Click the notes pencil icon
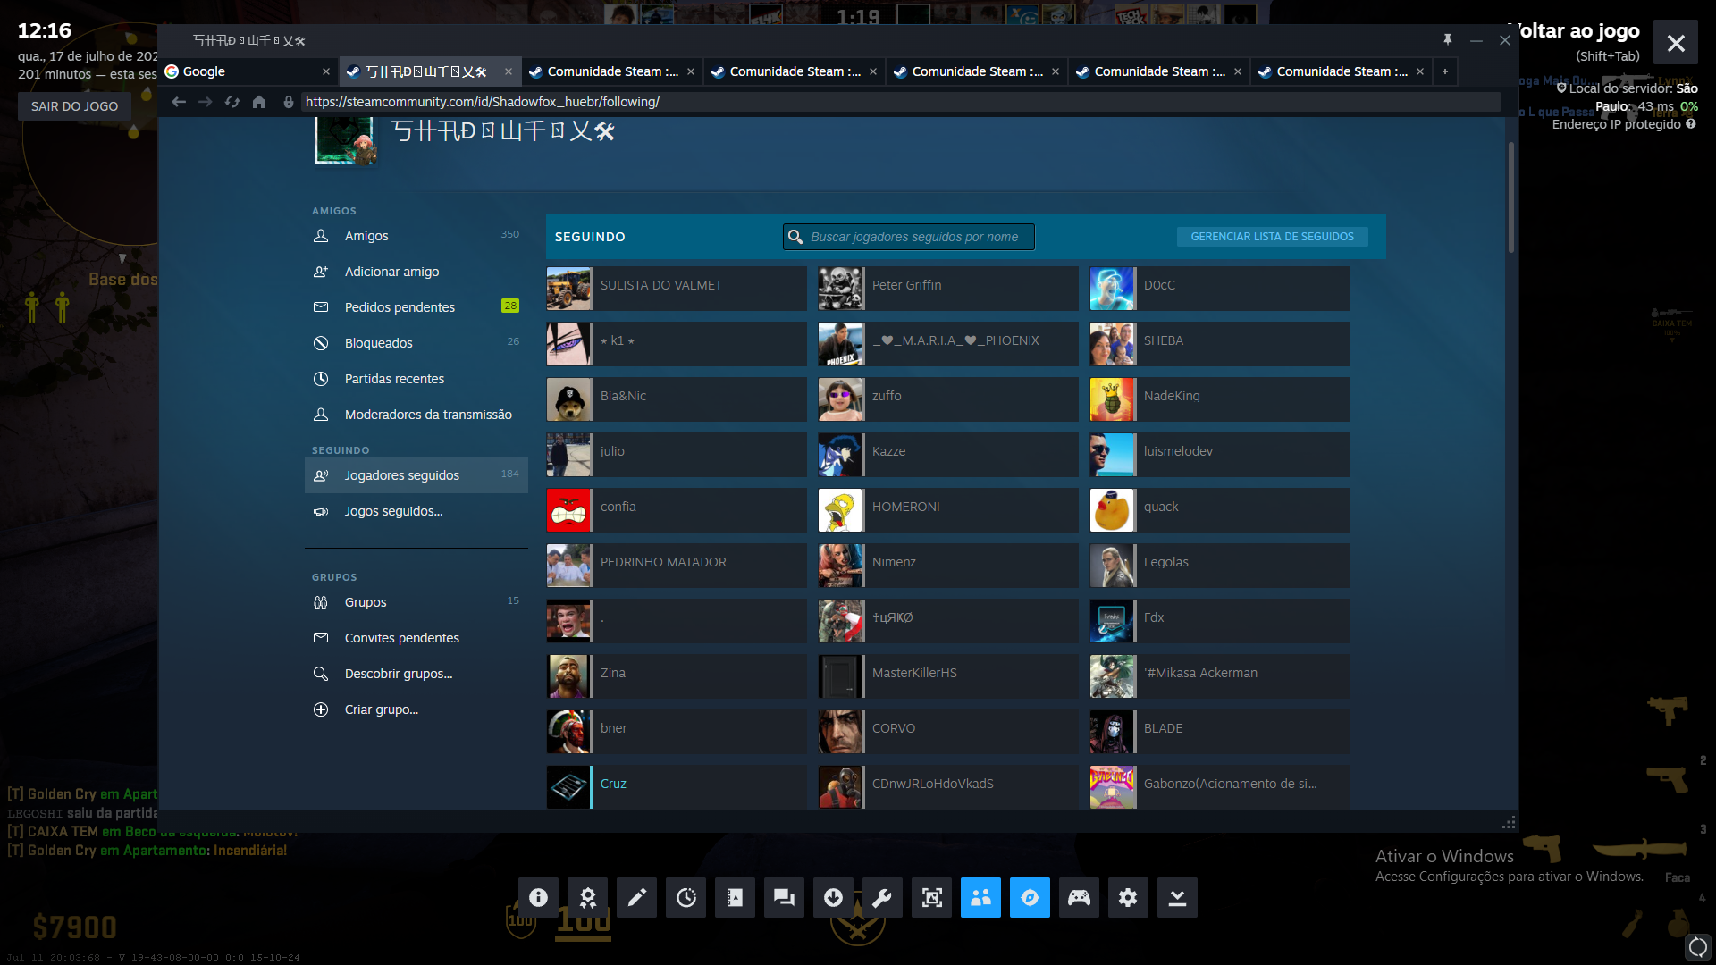This screenshot has width=1716, height=965. pyautogui.click(x=636, y=897)
